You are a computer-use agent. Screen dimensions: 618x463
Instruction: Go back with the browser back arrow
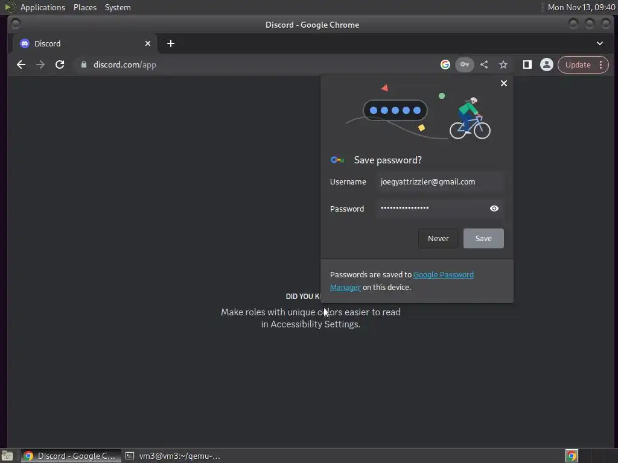click(x=21, y=65)
